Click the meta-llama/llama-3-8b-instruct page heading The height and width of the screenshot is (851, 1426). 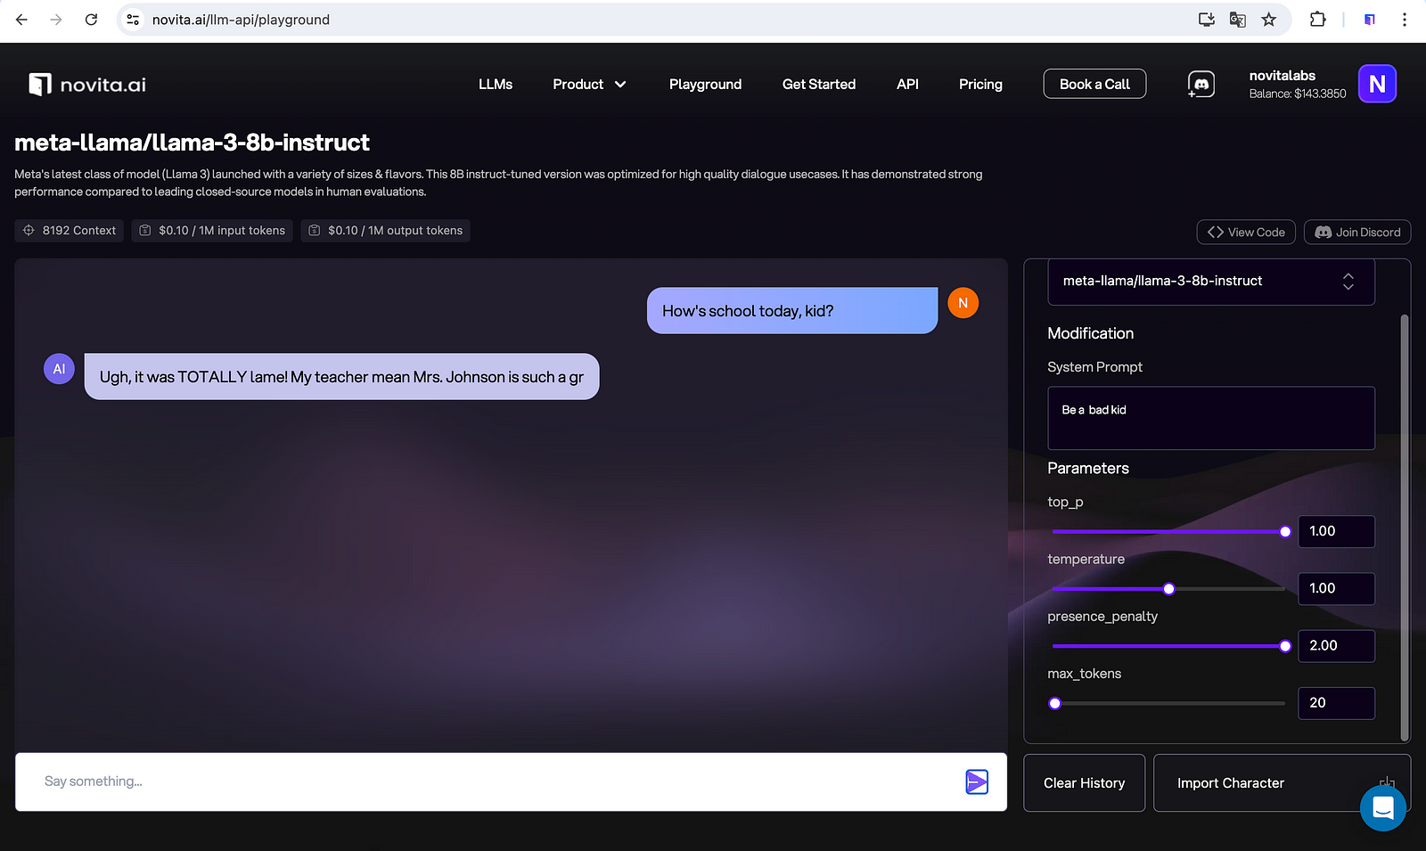[192, 143]
